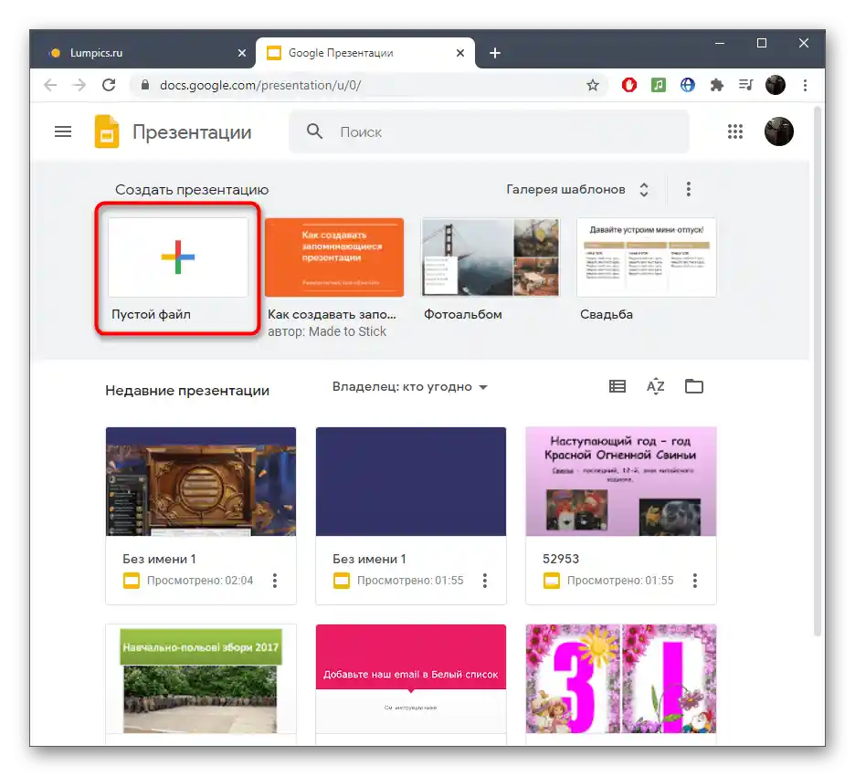855x776 pixels.
Task: Open the first Без имени 1 presentation thumbnail
Action: click(201, 481)
